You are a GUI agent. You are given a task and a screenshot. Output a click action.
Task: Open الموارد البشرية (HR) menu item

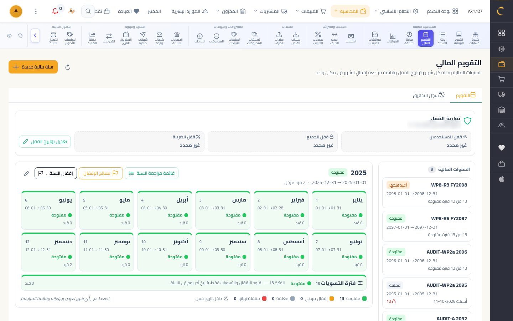pyautogui.click(x=190, y=11)
